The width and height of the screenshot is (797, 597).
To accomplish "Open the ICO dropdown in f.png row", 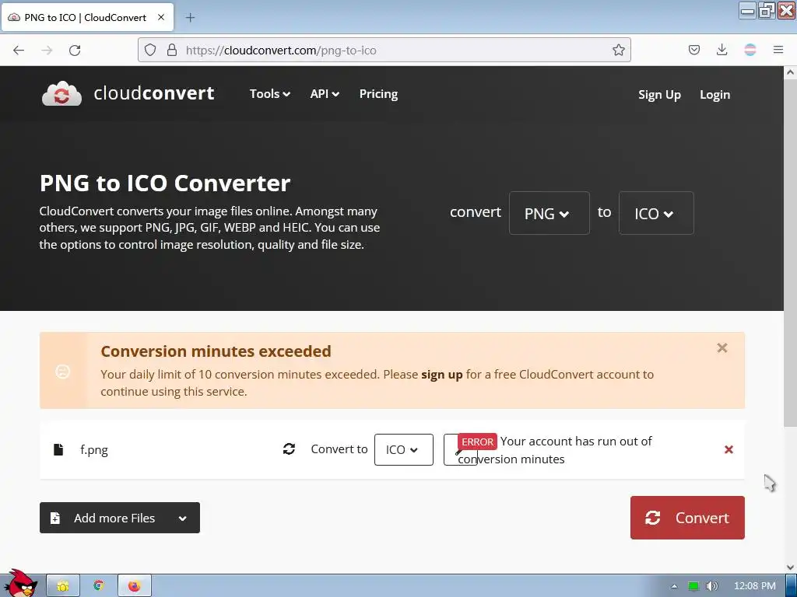I will pos(404,449).
